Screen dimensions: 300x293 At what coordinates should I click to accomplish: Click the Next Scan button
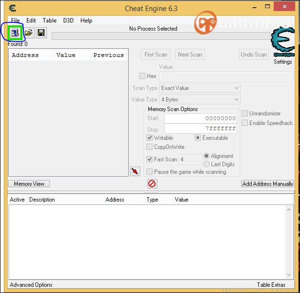coord(190,55)
